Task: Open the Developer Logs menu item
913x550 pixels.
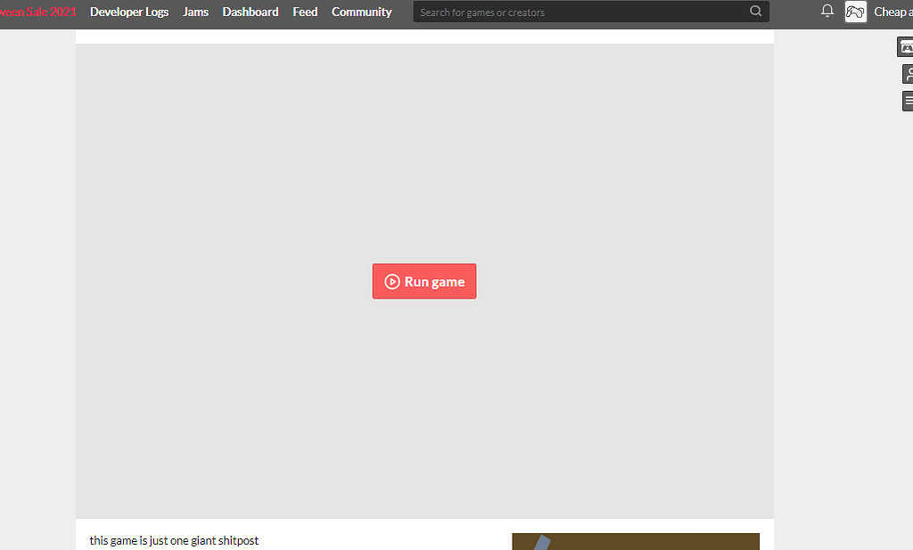Action: click(x=129, y=12)
